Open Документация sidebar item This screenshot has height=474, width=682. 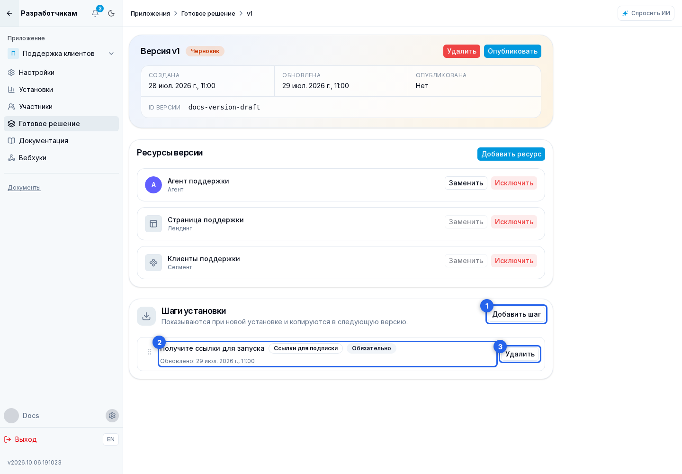pos(62,141)
